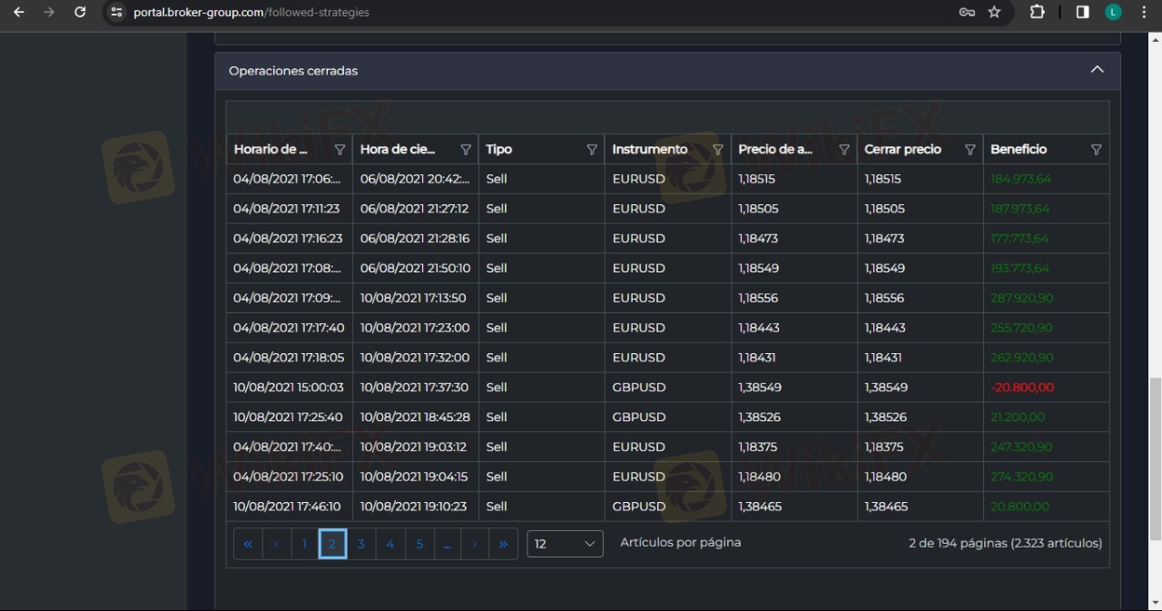Viewport: 1162px width, 611px height.
Task: Open the items per page dropdown
Action: click(x=565, y=544)
